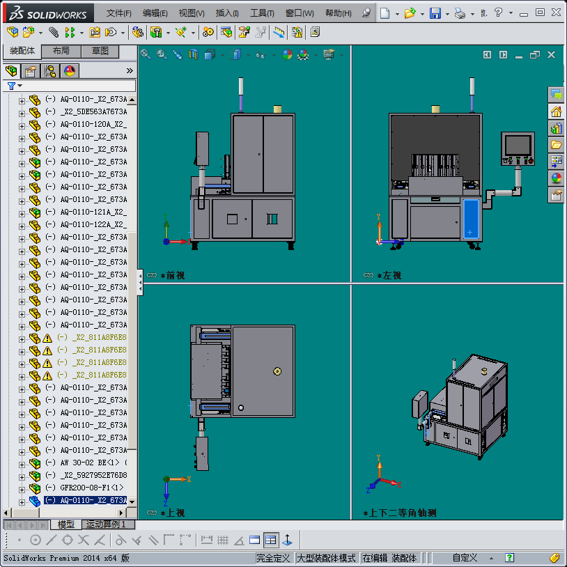Start a New Motion Study

[208, 33]
